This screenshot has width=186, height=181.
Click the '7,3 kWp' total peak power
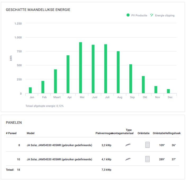106,170
